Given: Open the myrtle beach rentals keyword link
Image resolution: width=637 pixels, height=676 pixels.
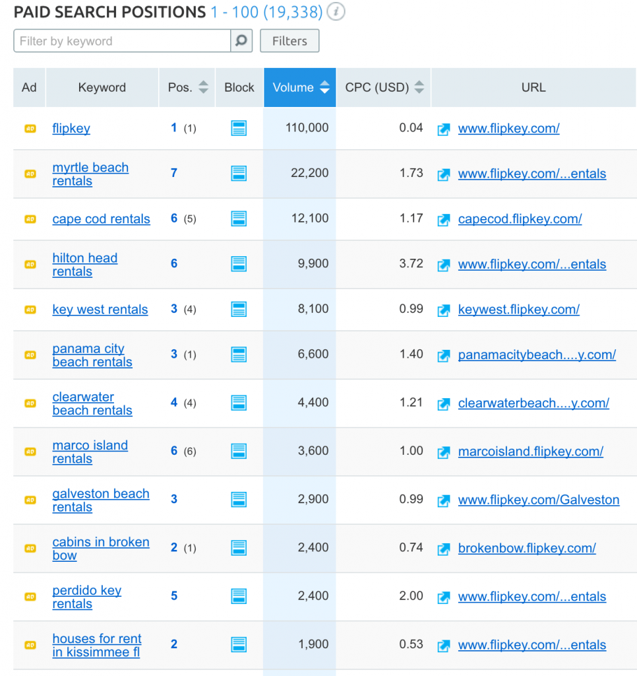Looking at the screenshot, I should 90,174.
